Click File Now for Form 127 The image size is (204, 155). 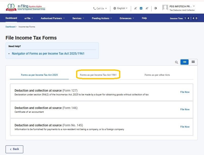(185, 92)
